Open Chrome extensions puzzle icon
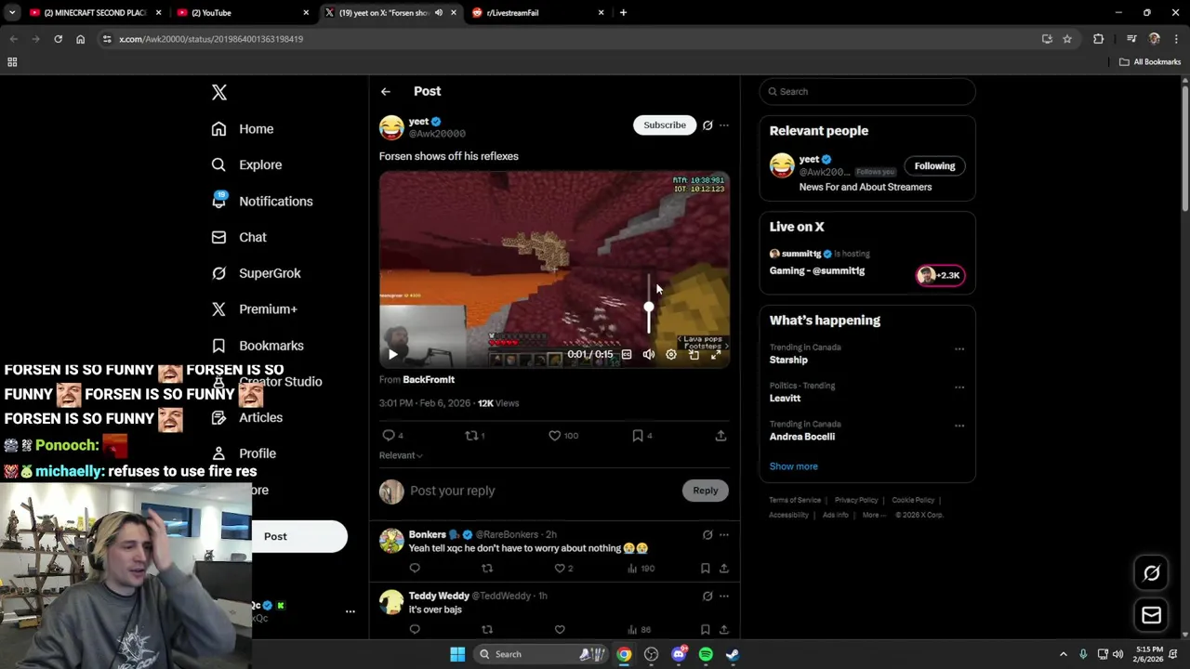This screenshot has height=669, width=1190. 1099,39
